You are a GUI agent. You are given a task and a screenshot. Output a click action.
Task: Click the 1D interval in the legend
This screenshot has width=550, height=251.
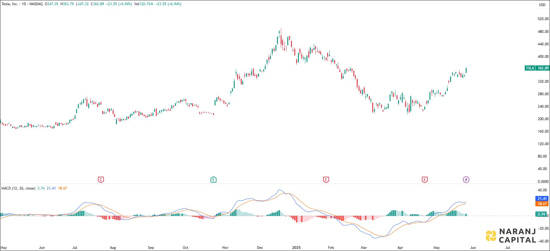pos(24,4)
